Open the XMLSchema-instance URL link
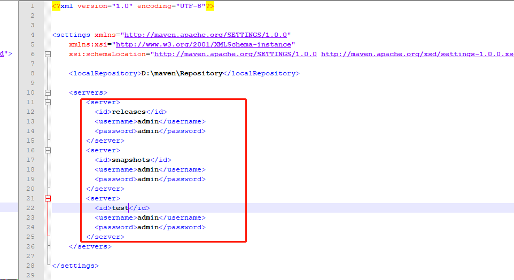Viewport: 514px width, 280px height. coord(203,44)
